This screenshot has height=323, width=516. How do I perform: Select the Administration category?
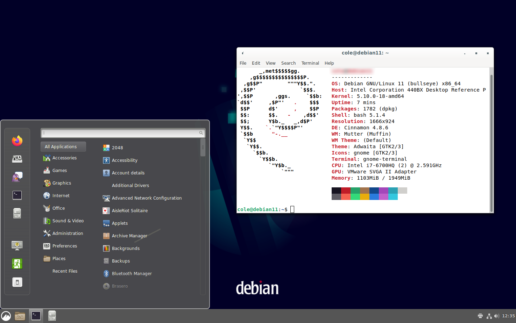(68, 234)
